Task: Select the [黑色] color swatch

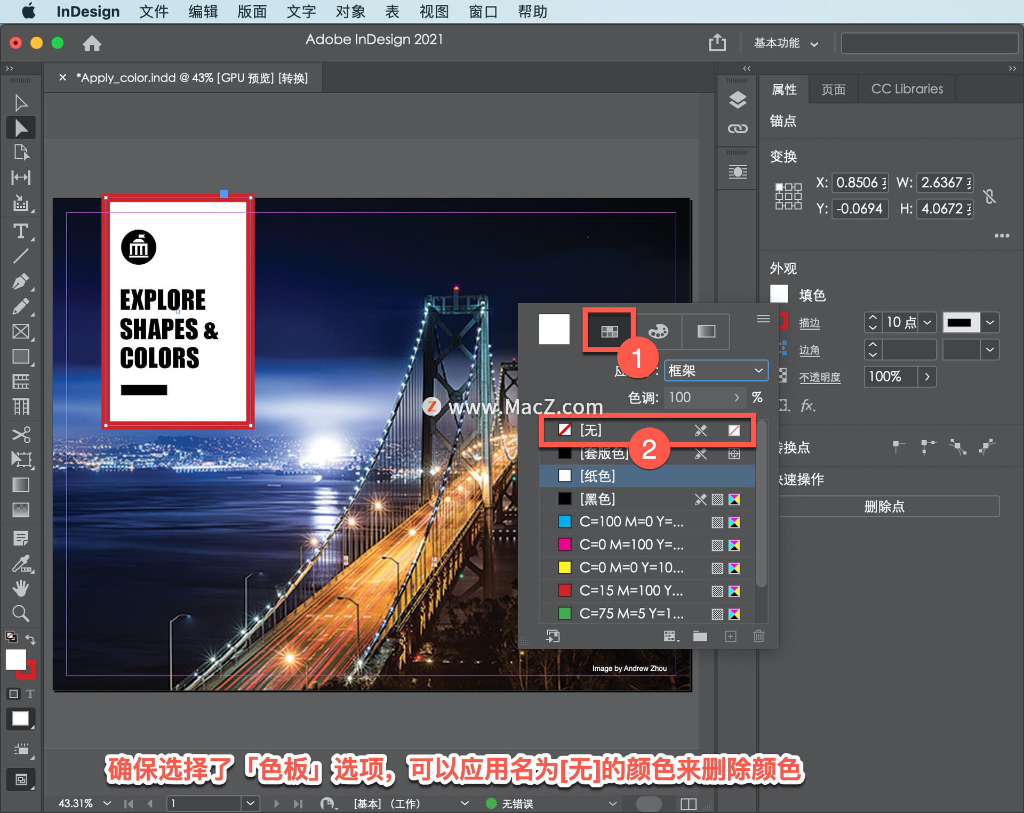Action: (652, 498)
